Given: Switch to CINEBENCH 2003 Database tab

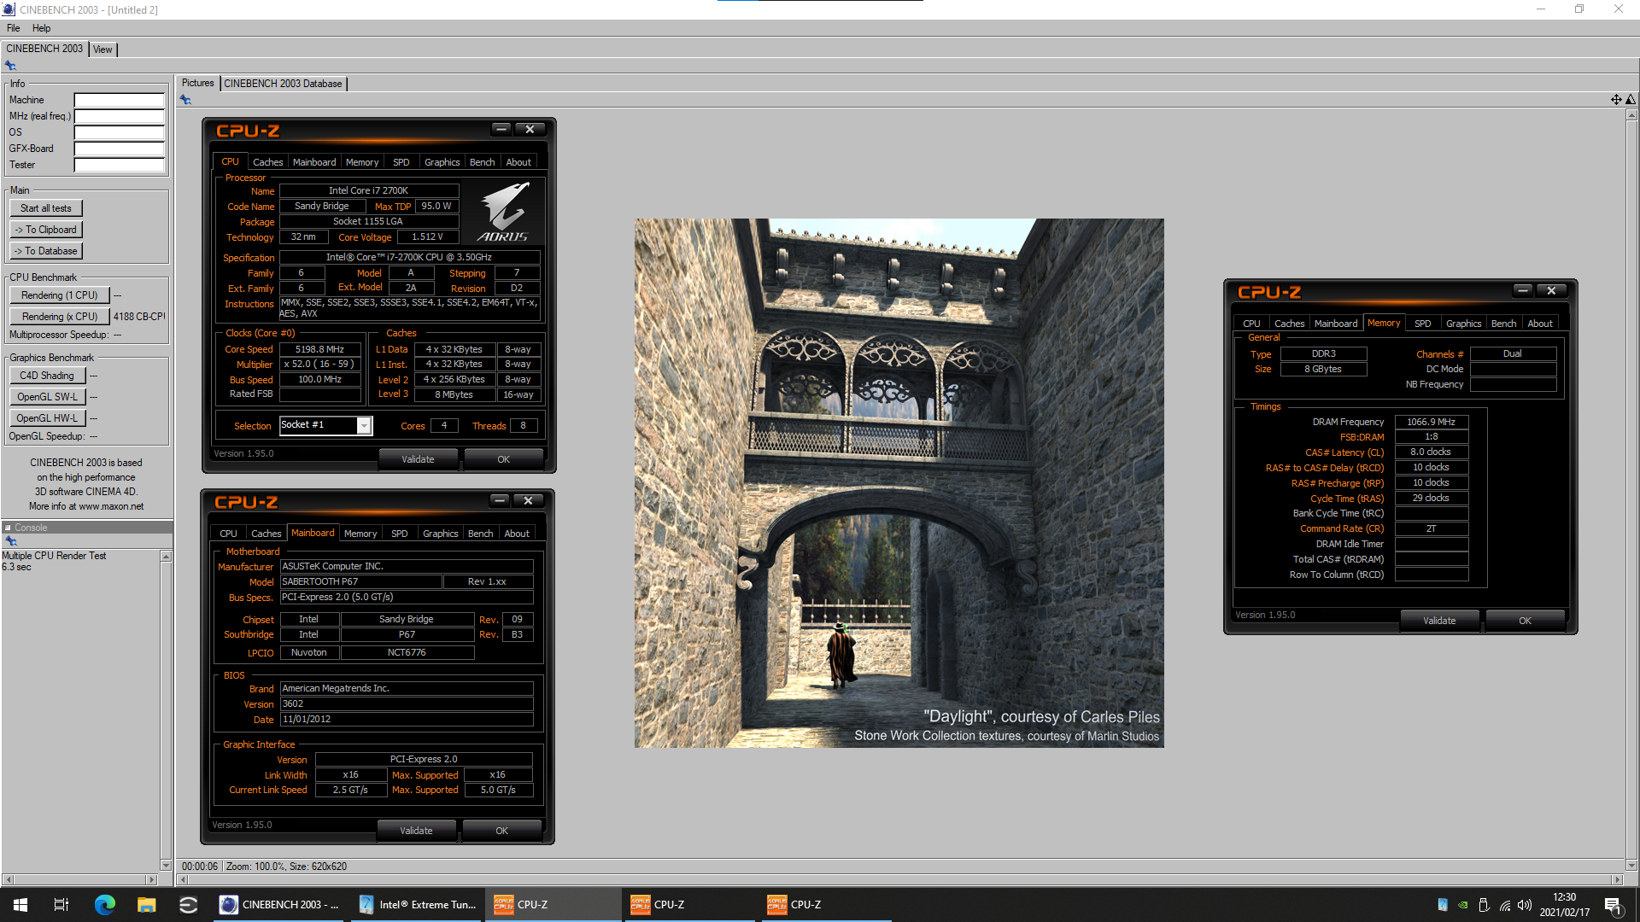Looking at the screenshot, I should coord(283,84).
